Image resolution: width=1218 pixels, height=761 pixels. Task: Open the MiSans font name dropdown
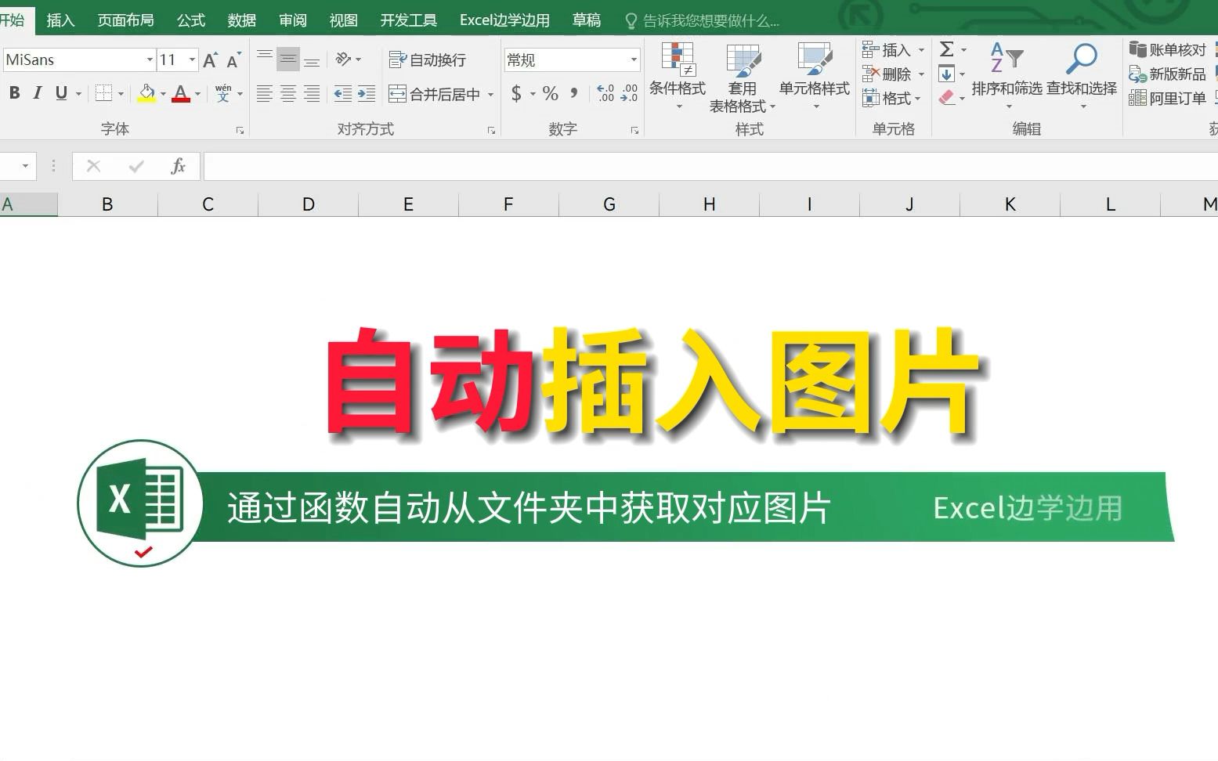[150, 60]
